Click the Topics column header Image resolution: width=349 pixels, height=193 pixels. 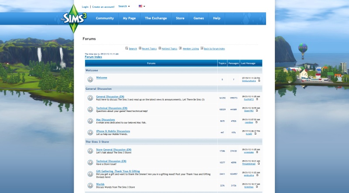pos(222,63)
